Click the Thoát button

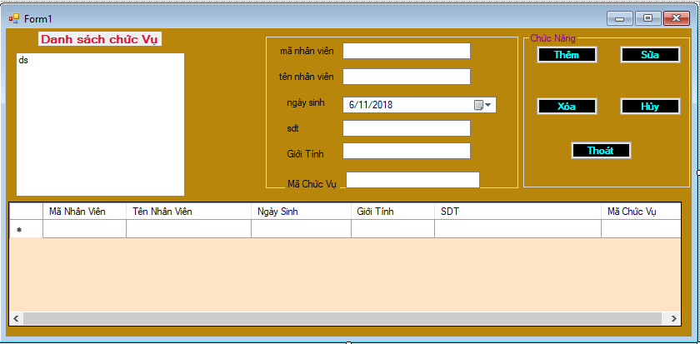tap(601, 151)
